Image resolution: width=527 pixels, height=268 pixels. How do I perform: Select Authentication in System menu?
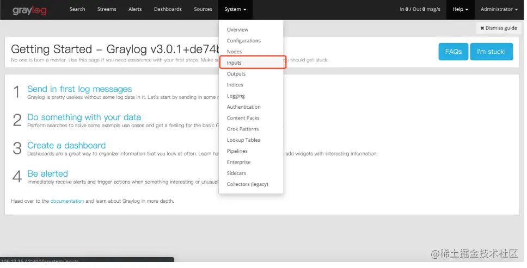pyautogui.click(x=251, y=107)
